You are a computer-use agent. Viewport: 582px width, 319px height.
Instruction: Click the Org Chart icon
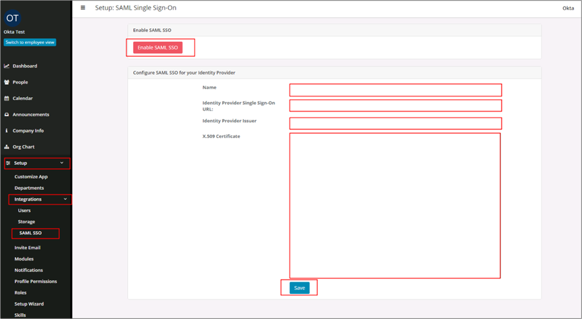(x=7, y=147)
